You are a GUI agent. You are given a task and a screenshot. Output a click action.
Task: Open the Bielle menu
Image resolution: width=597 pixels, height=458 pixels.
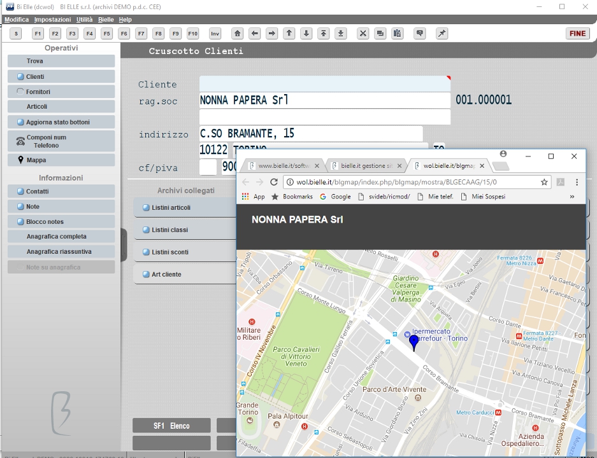tap(106, 19)
